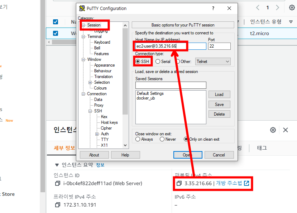This screenshot has width=297, height=213.
Task: Click the Delete session button
Action: click(x=219, y=114)
